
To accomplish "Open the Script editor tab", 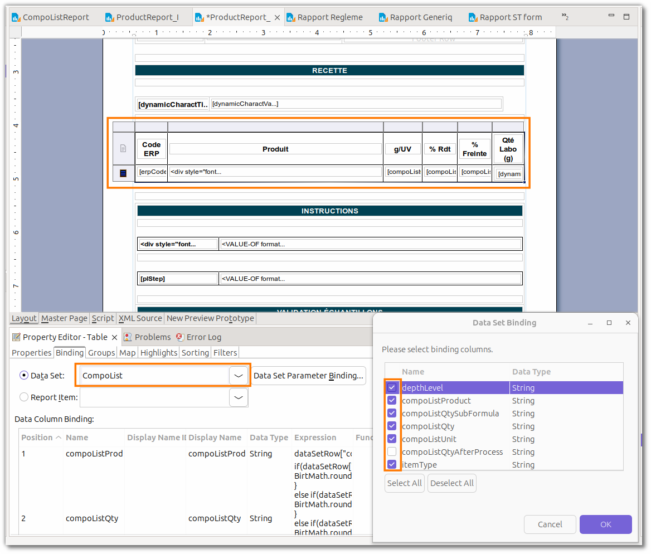I will (x=103, y=318).
